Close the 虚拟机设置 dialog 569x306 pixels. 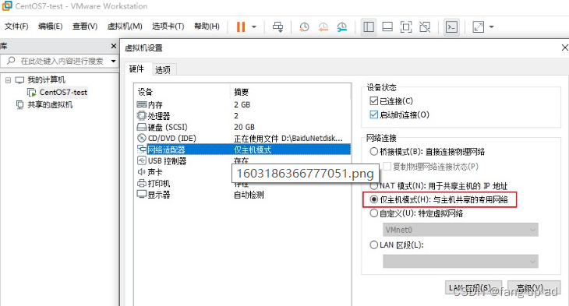click(564, 47)
